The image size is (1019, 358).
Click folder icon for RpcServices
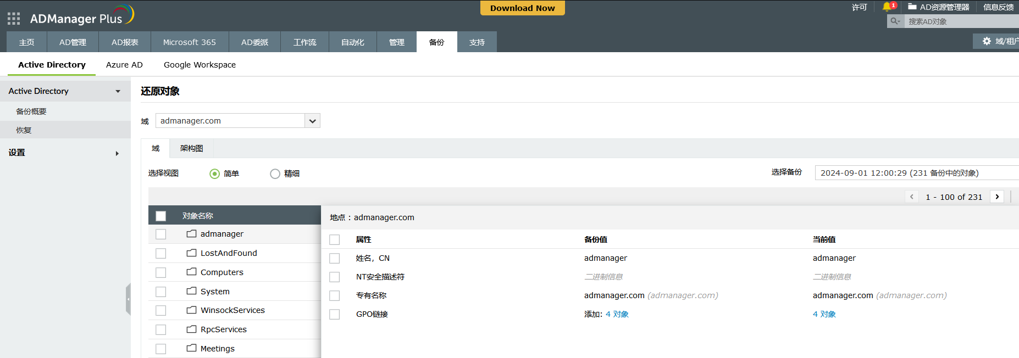click(191, 329)
